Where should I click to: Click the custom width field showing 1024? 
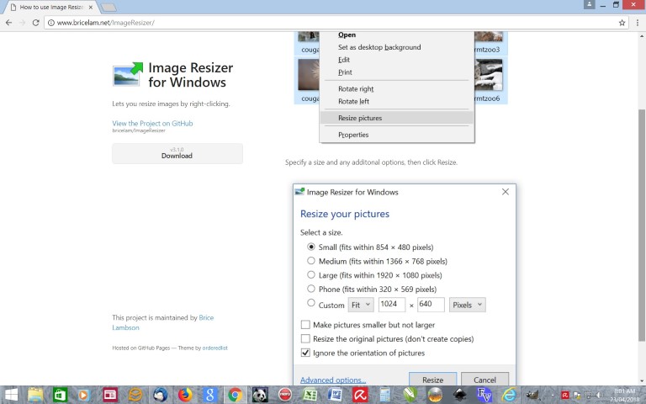(392, 305)
